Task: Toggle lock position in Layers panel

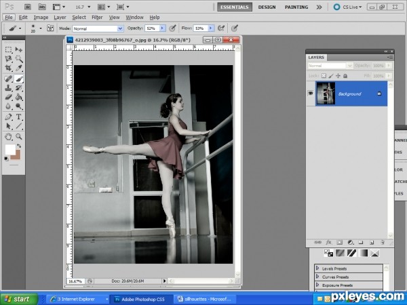Action: coord(338,76)
